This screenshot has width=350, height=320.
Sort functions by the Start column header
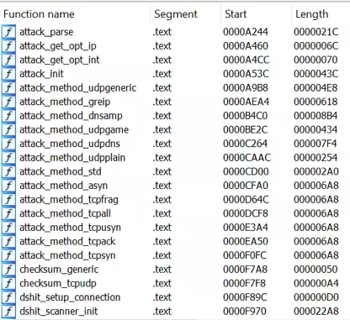point(236,14)
